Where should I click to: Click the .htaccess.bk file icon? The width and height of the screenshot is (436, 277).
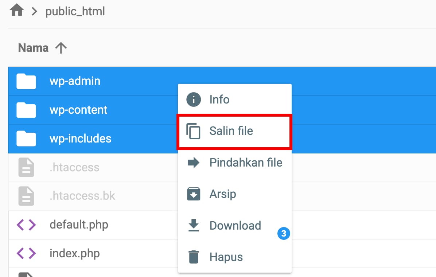point(26,196)
